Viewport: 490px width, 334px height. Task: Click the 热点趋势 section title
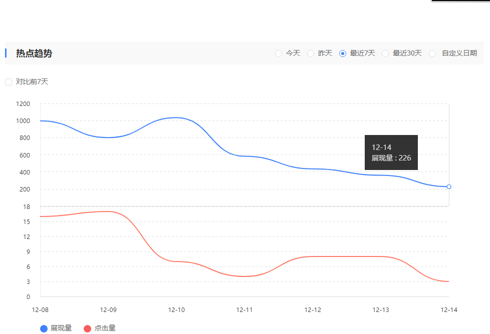coord(34,53)
